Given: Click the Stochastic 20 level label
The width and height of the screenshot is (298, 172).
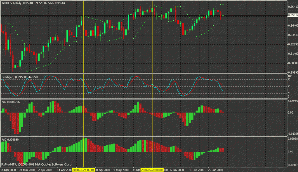Looking at the screenshot, I should [289, 93].
